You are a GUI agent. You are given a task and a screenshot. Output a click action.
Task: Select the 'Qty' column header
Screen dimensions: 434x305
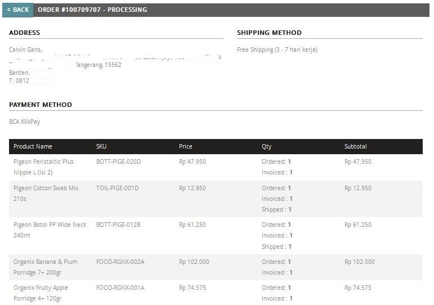tap(267, 147)
